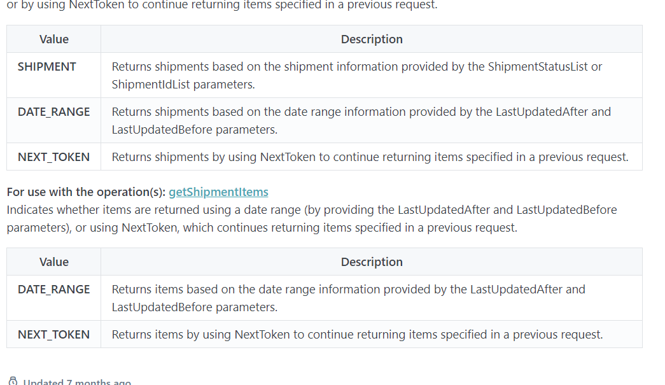
Task: Click the Value header of the items table
Action: pos(53,262)
